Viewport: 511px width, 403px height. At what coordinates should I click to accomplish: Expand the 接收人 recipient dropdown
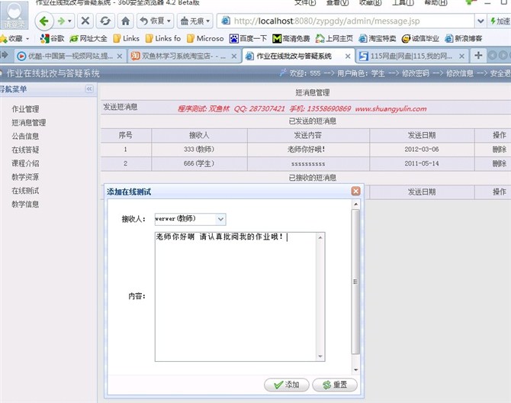tap(220, 219)
